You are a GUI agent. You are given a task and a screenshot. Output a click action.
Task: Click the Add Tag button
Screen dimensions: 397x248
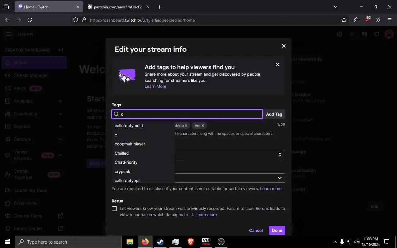click(274, 114)
